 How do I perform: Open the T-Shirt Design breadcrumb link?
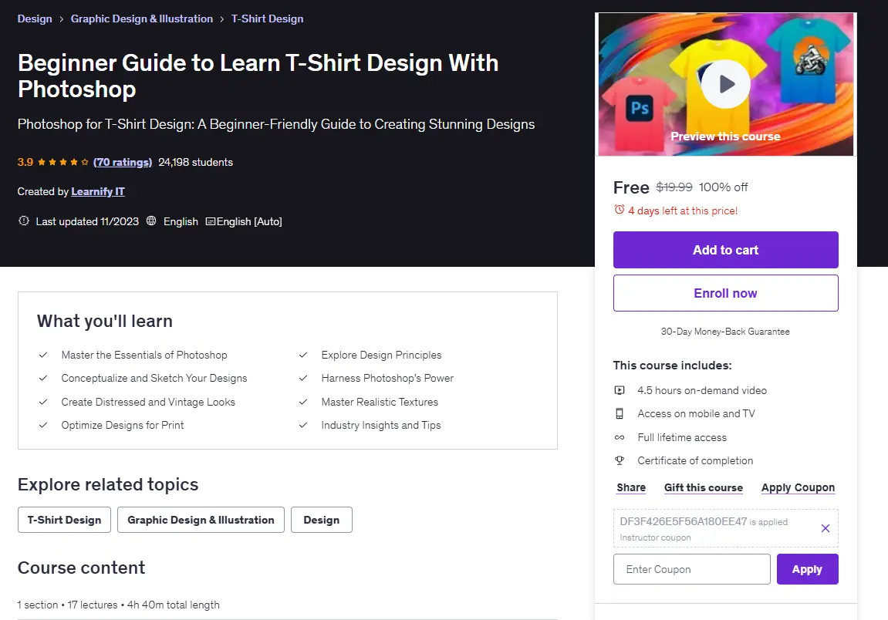click(x=267, y=19)
